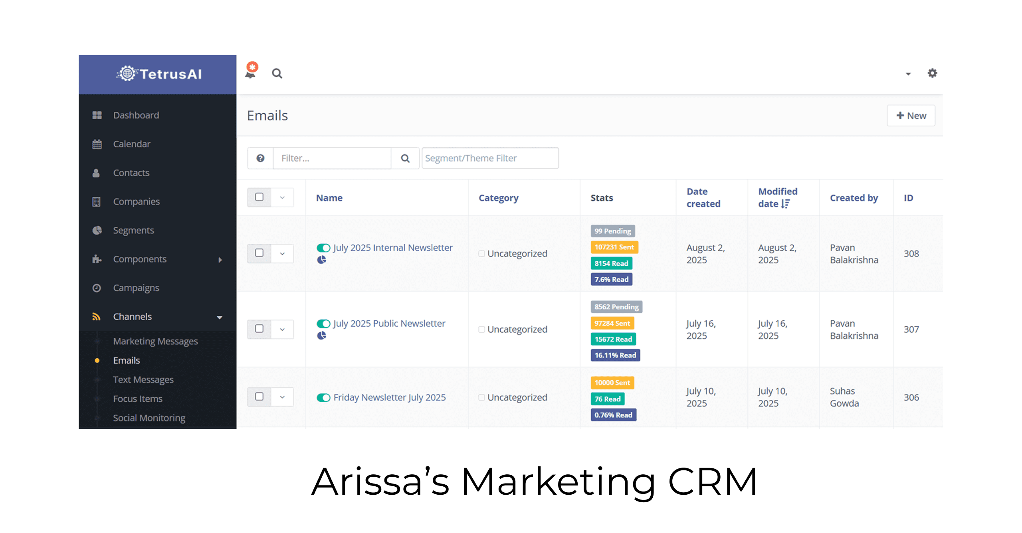Open Friday Newsletter July 2025 link
1022x533 pixels.
(x=389, y=398)
